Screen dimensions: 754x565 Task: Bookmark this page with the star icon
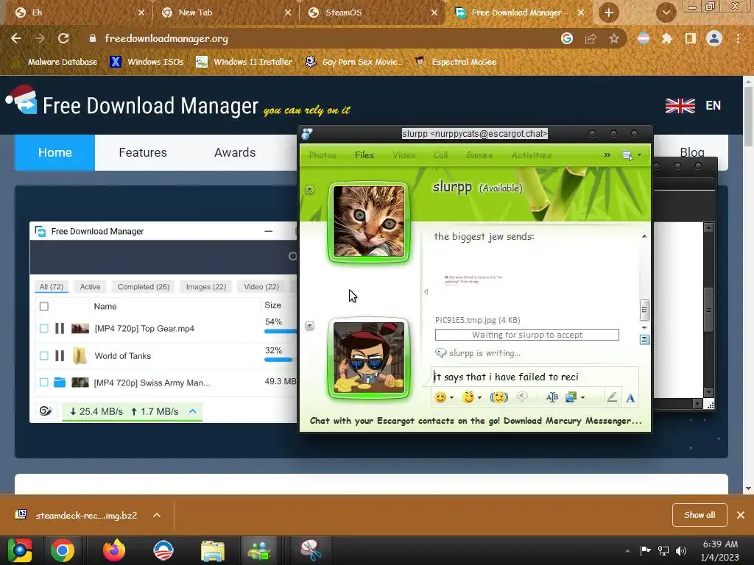coord(614,38)
